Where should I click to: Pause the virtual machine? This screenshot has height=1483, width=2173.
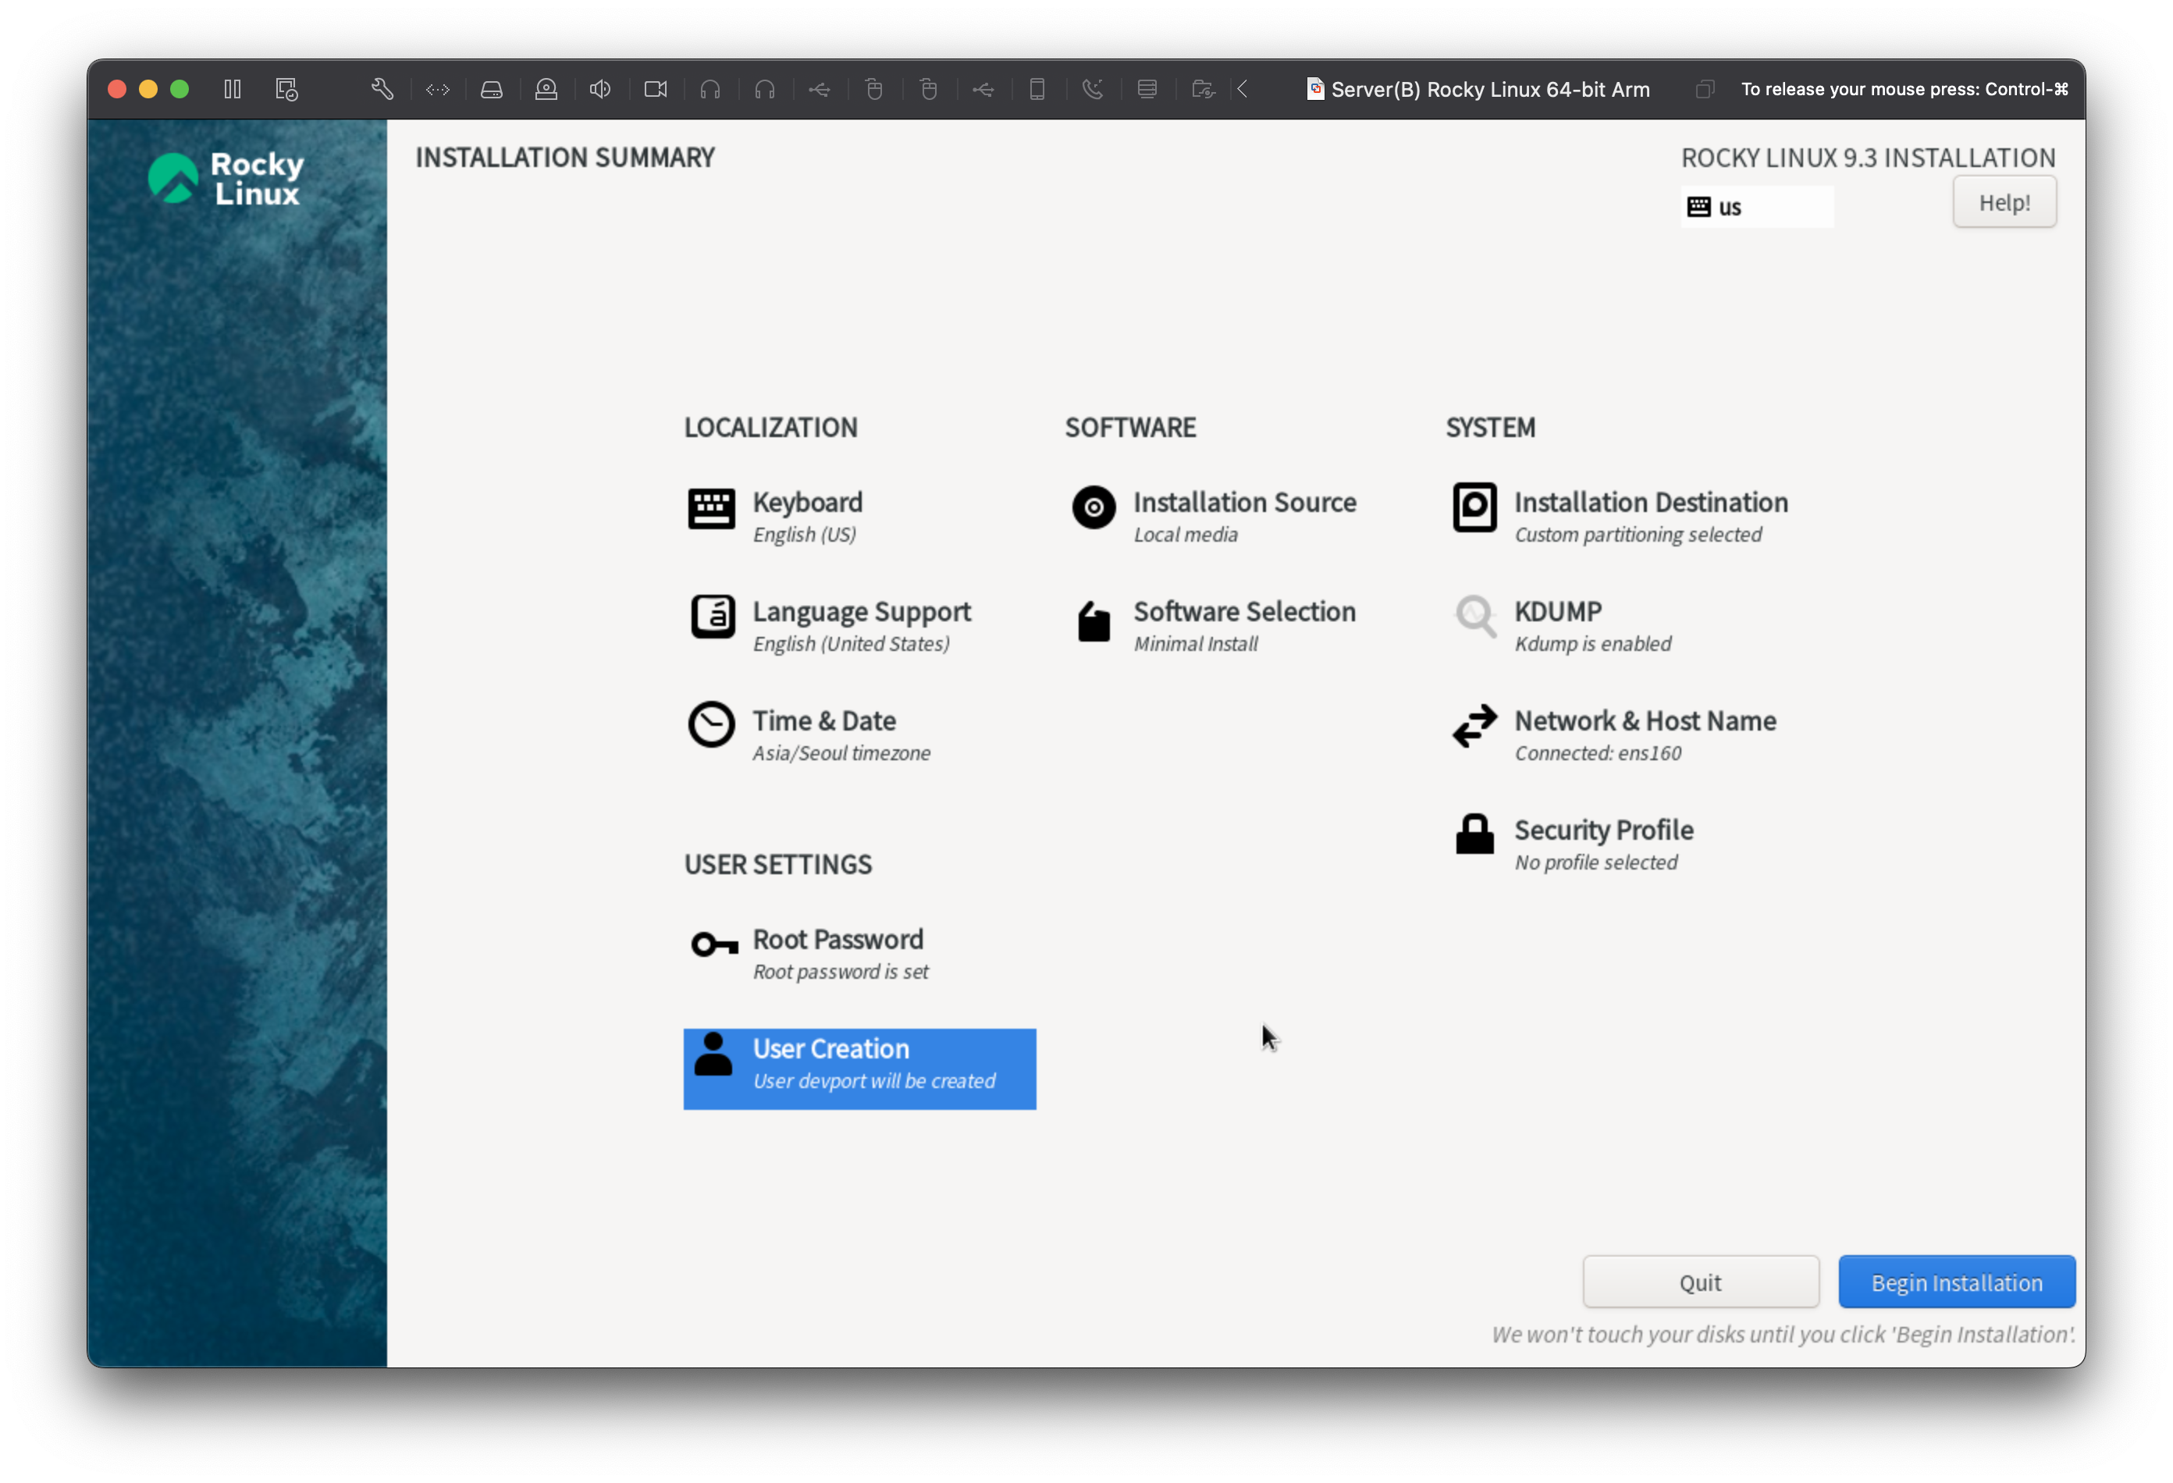point(232,89)
